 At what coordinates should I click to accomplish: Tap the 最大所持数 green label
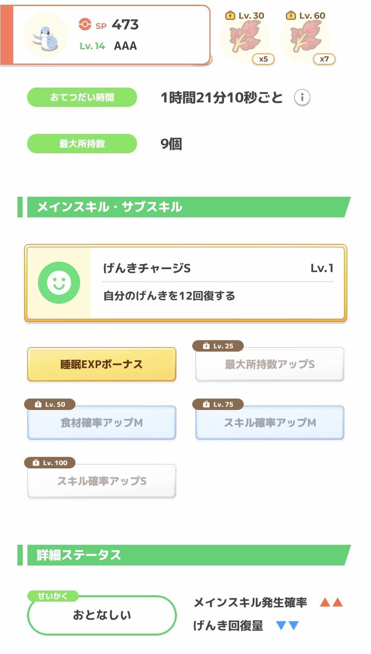(x=82, y=144)
